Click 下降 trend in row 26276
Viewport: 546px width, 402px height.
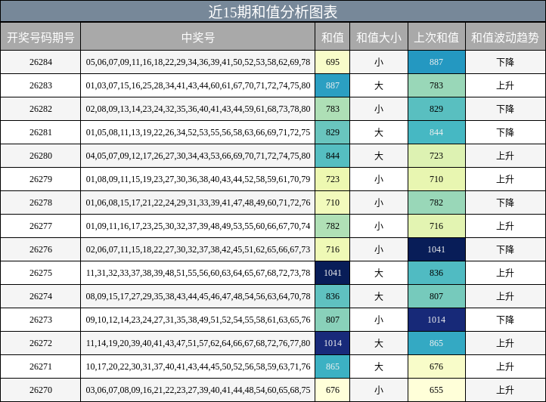pyautogui.click(x=505, y=249)
